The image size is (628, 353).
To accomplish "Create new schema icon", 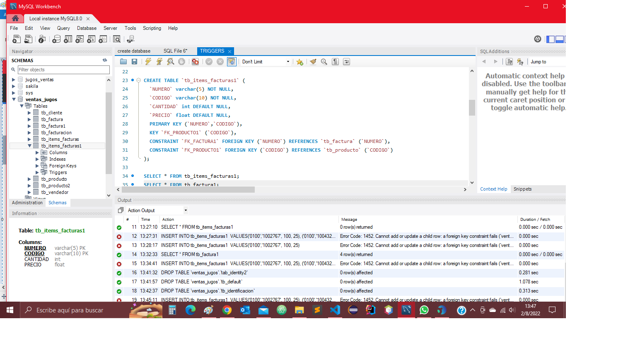I will pos(56,39).
